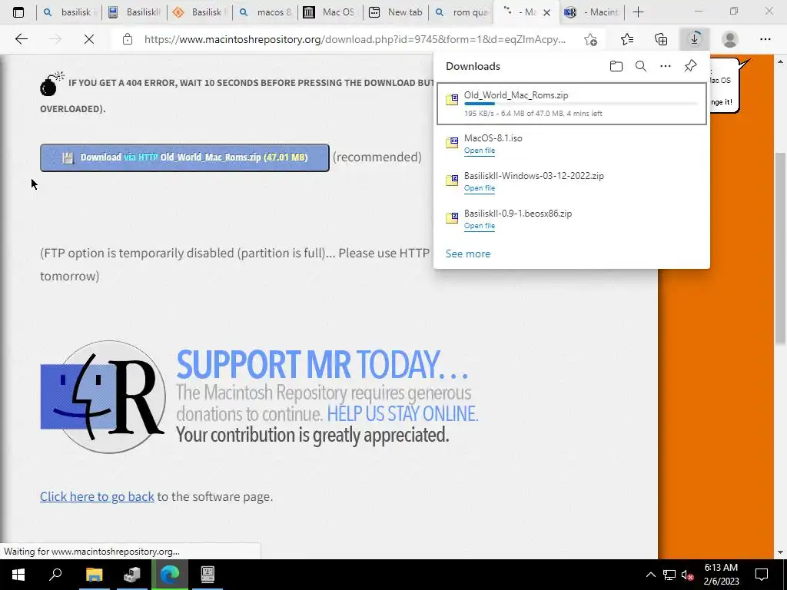Stop loading the page with the X button

click(89, 39)
